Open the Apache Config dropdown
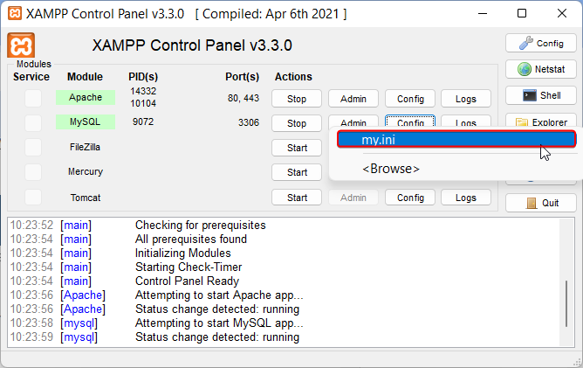Screen dimensions: 583x368 (x=410, y=99)
